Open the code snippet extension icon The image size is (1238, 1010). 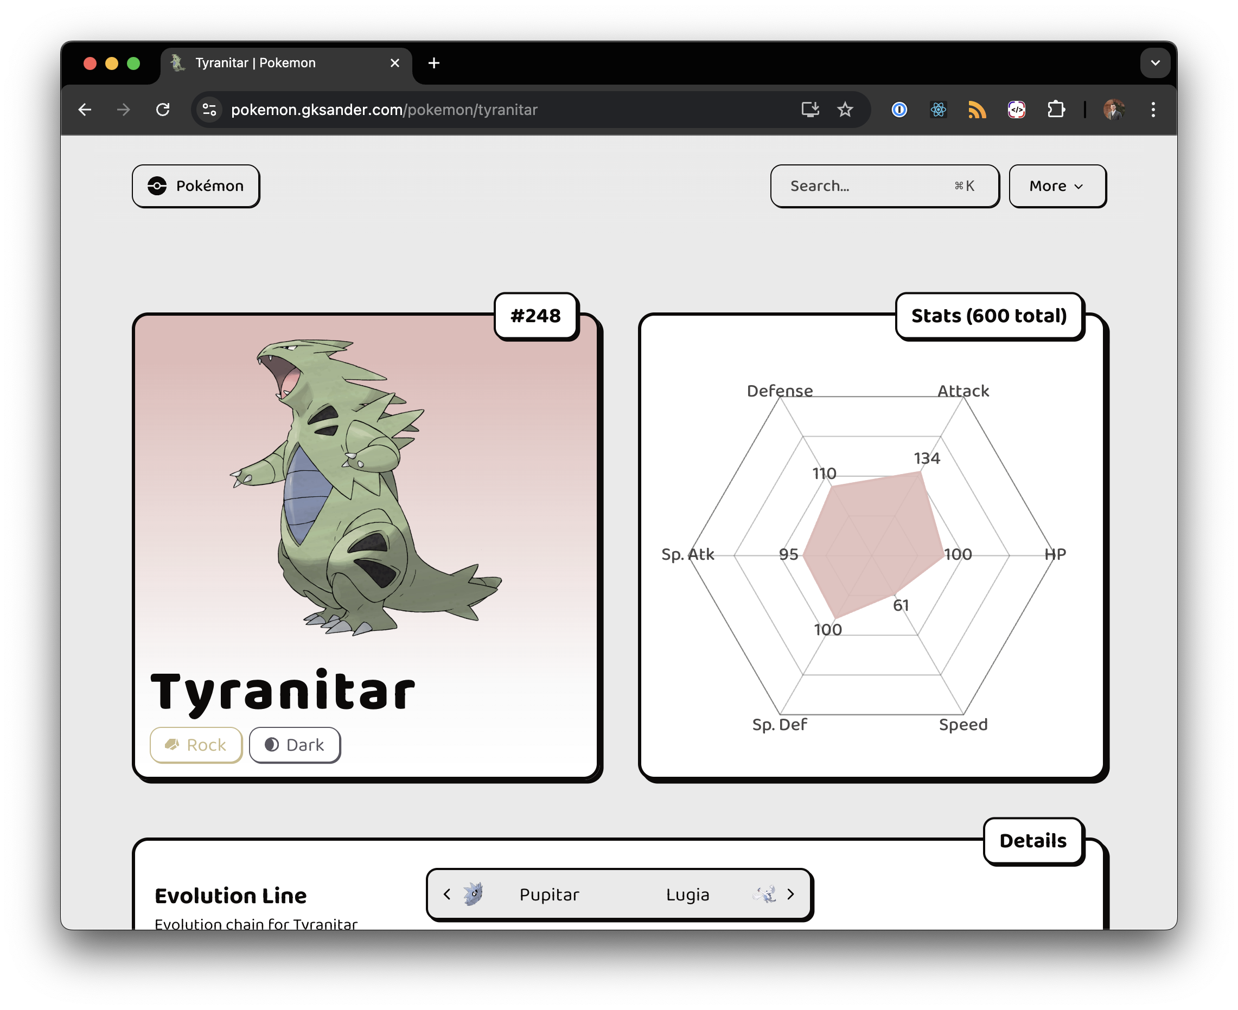pyautogui.click(x=1016, y=110)
